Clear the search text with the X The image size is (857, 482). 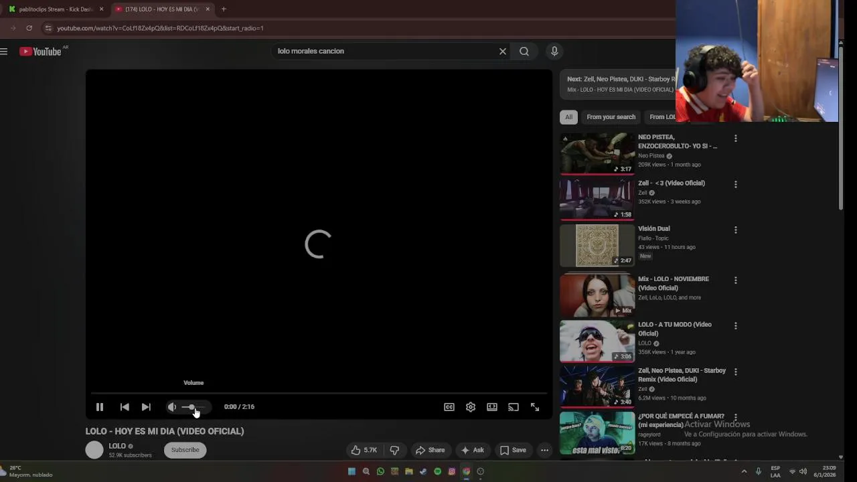[x=503, y=52]
